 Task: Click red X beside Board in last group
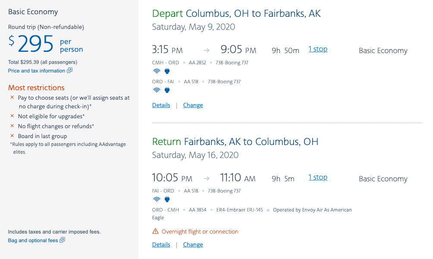click(13, 136)
